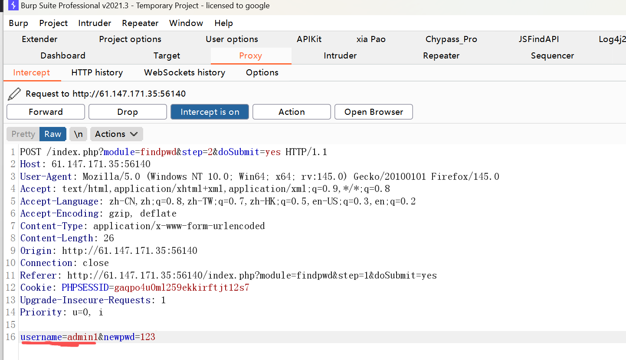Click the Connection: close line

click(x=65, y=263)
